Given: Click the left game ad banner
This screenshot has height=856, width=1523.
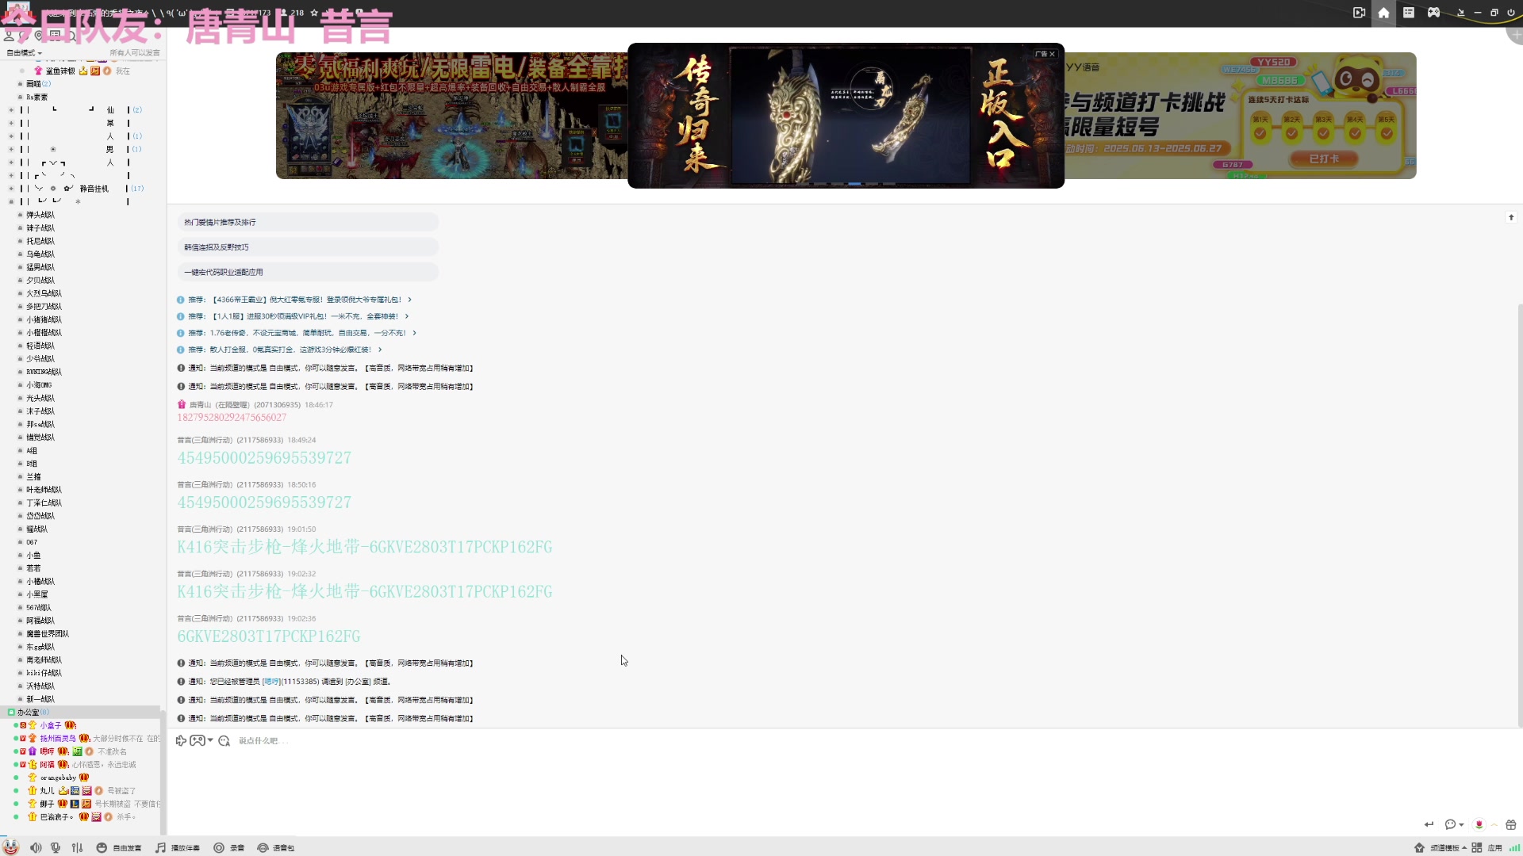Looking at the screenshot, I should click(x=451, y=116).
